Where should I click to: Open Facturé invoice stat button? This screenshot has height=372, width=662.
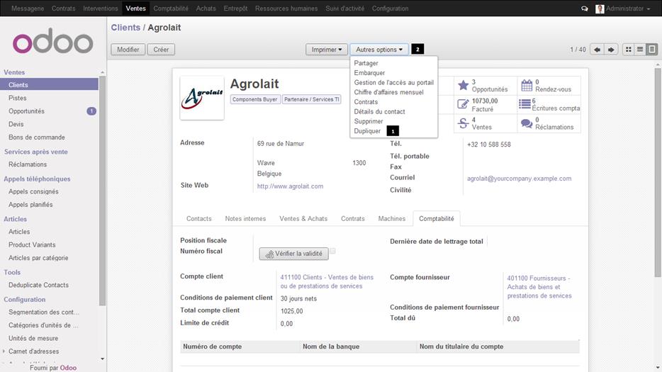click(486, 105)
